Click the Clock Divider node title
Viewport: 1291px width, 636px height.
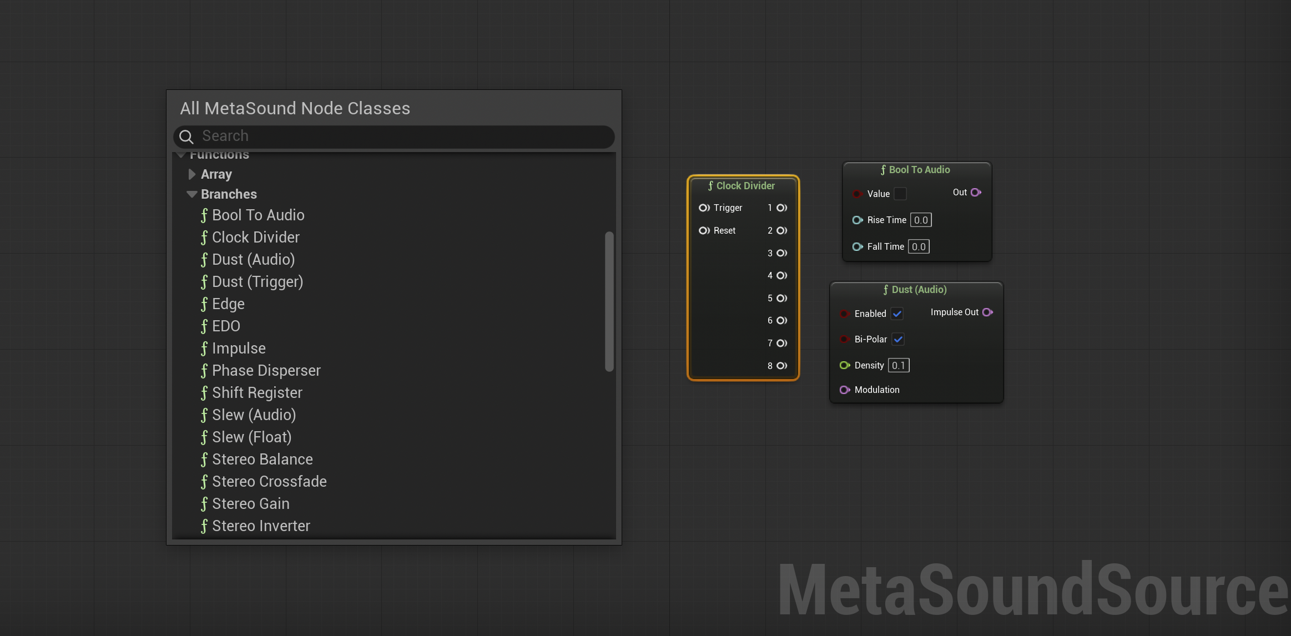click(745, 186)
